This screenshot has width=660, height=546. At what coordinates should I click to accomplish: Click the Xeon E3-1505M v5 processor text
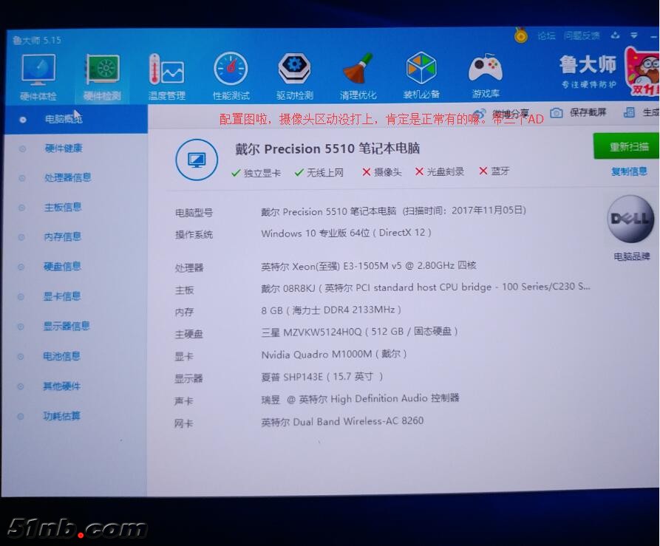coord(369,266)
